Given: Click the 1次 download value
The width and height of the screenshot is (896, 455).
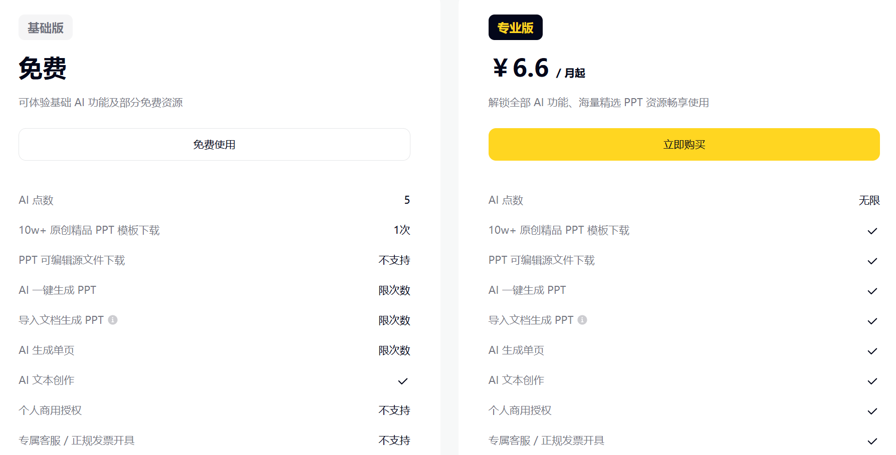Looking at the screenshot, I should [x=402, y=230].
